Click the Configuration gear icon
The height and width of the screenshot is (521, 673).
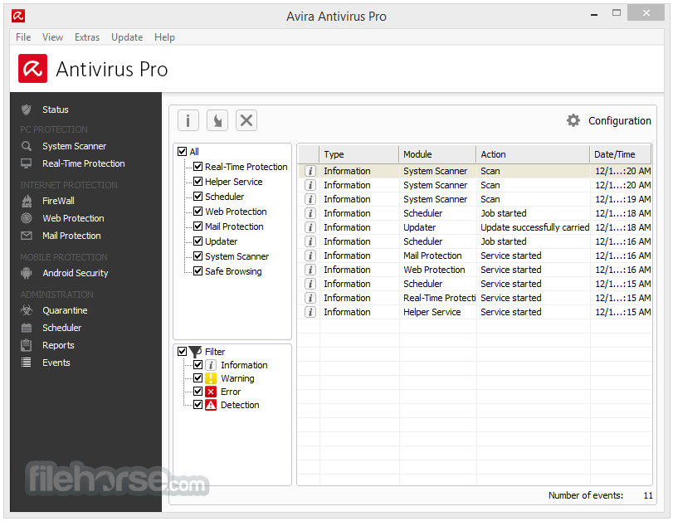(x=573, y=120)
